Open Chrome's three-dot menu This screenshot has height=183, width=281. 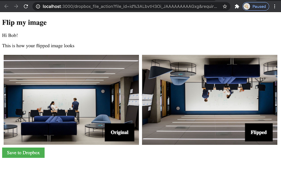275,6
